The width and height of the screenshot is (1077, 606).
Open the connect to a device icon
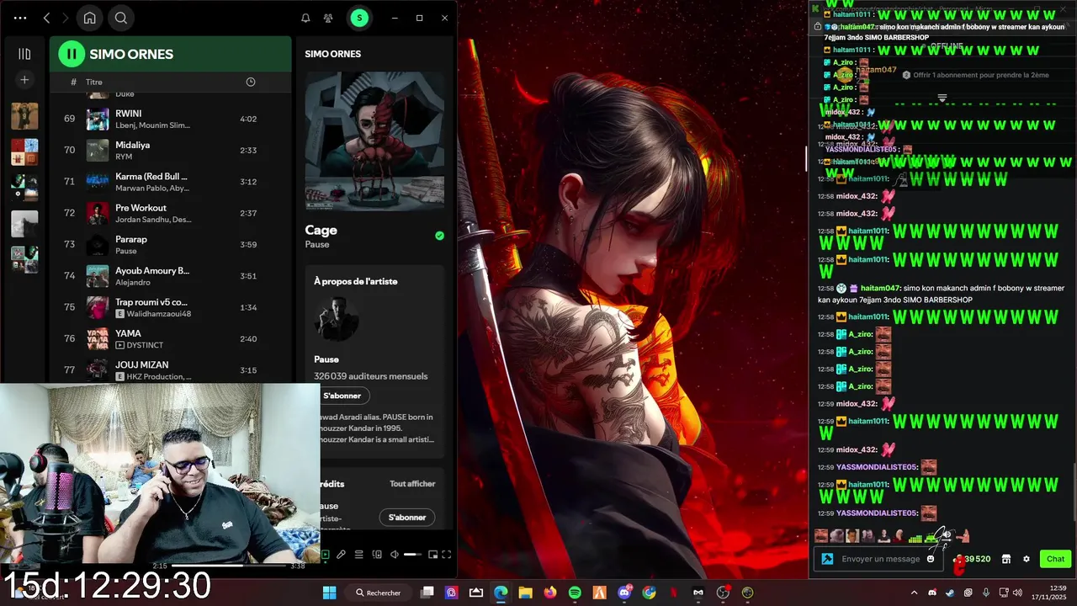377,555
